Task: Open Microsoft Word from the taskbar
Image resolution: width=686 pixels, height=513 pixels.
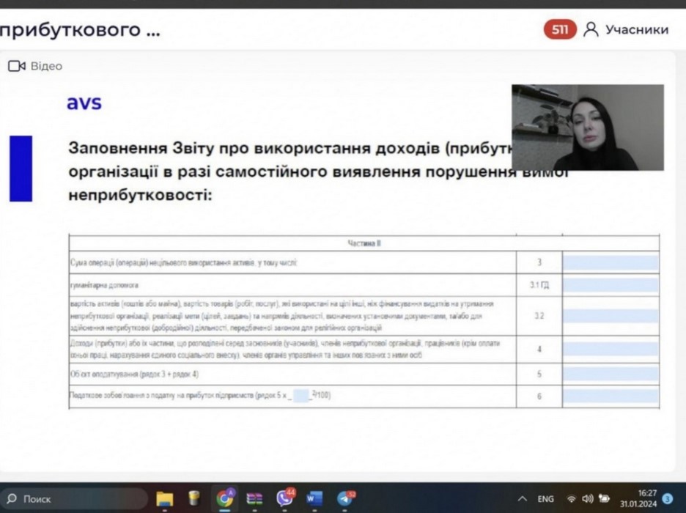Action: 314,499
